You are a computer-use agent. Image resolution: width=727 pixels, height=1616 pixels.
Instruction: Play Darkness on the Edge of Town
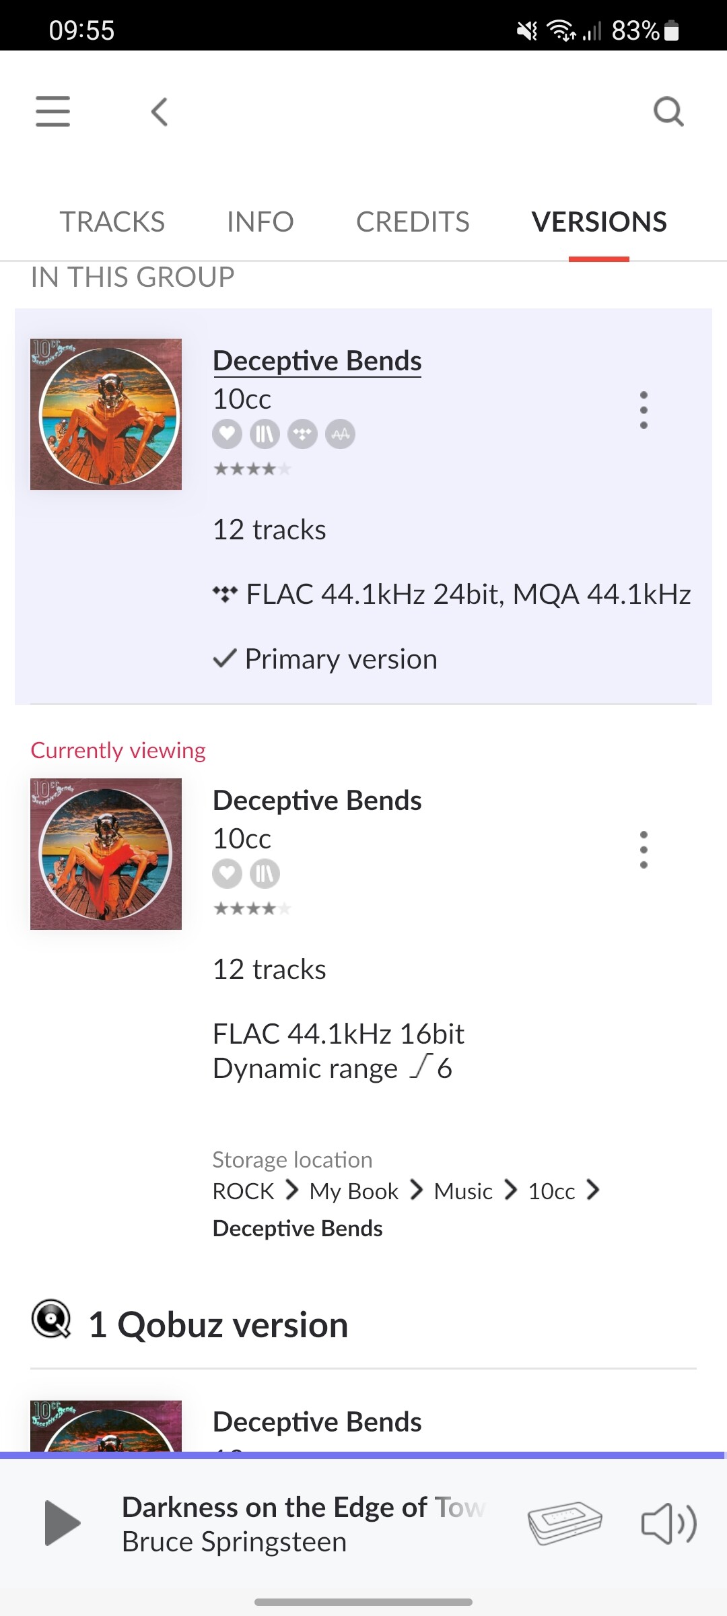[x=62, y=1523]
